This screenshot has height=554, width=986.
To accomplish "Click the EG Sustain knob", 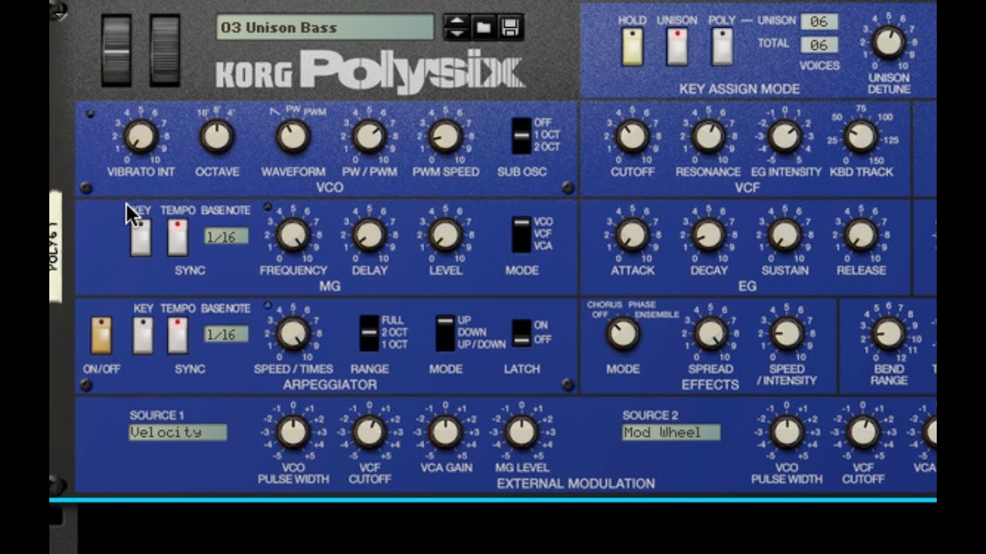I will click(784, 235).
